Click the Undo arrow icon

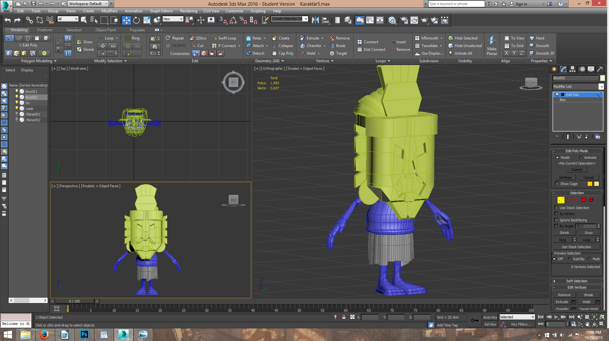point(8,20)
